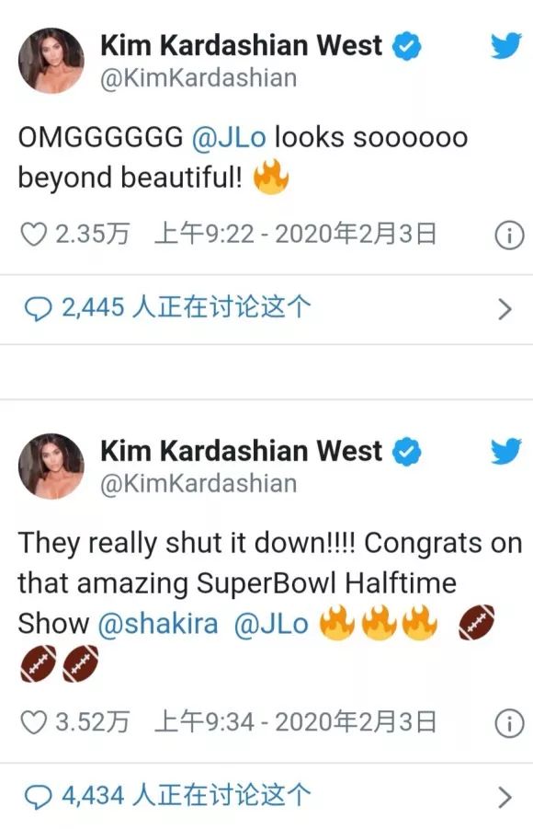Click the verified badge on second tweet

(x=407, y=452)
